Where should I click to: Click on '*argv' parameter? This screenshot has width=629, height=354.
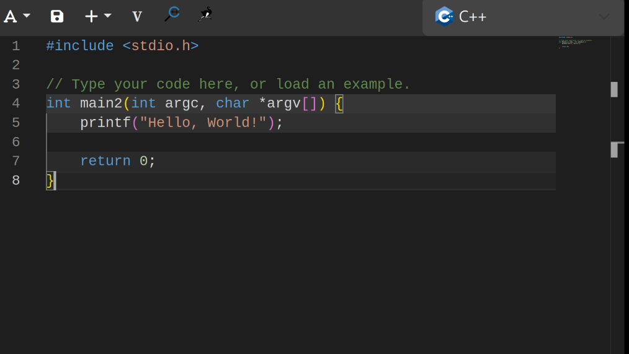pyautogui.click(x=280, y=104)
